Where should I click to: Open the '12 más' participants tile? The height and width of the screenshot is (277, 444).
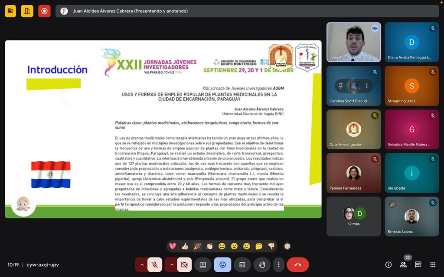click(x=353, y=216)
